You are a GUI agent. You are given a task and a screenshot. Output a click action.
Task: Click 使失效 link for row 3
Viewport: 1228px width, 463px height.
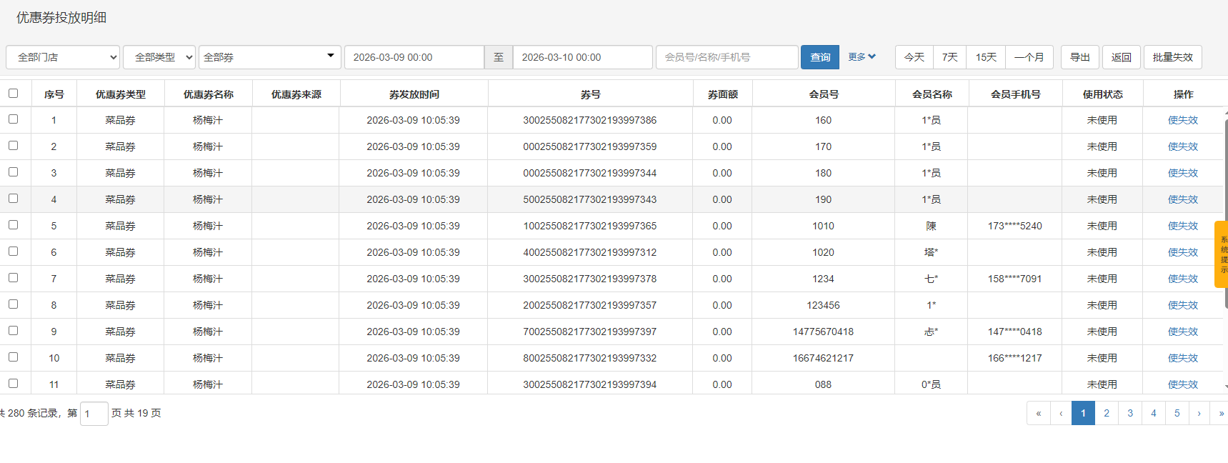[x=1182, y=173]
